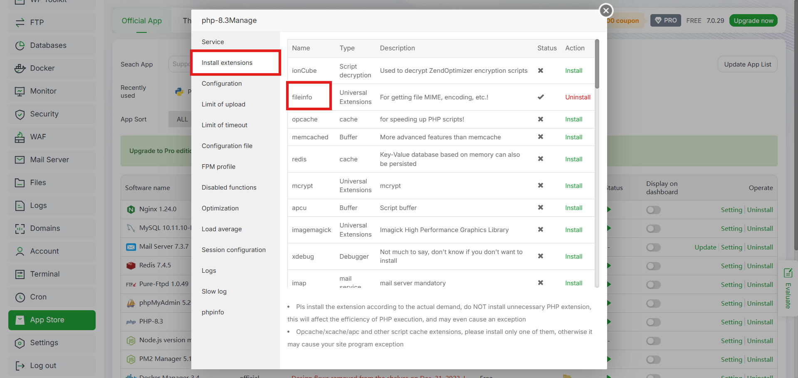Image resolution: width=798 pixels, height=378 pixels.
Task: Click the Cron clock icon
Action: point(20,297)
